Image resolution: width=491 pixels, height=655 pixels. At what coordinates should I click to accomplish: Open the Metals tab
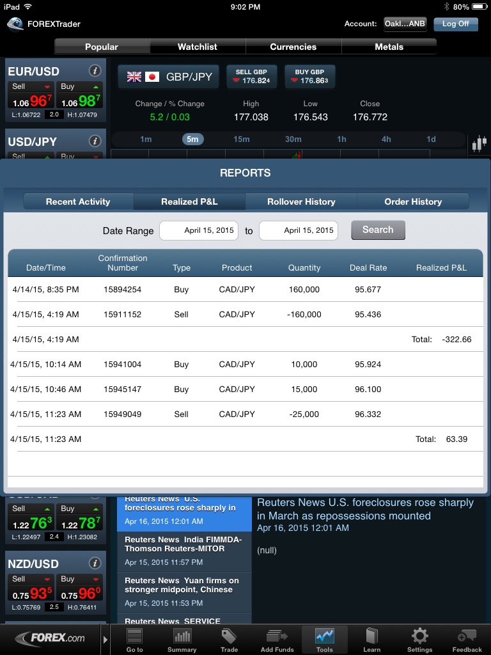click(389, 47)
